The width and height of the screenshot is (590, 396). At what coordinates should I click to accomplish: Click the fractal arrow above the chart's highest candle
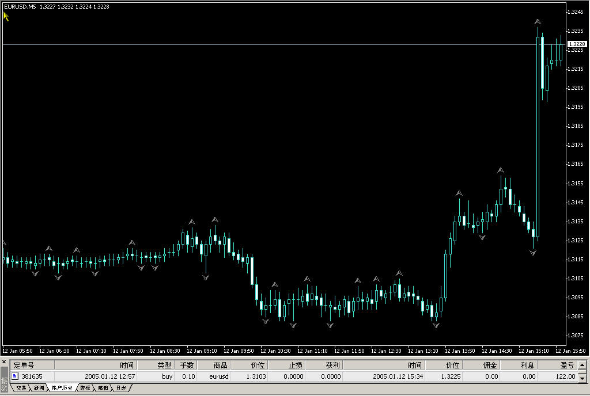(x=538, y=22)
